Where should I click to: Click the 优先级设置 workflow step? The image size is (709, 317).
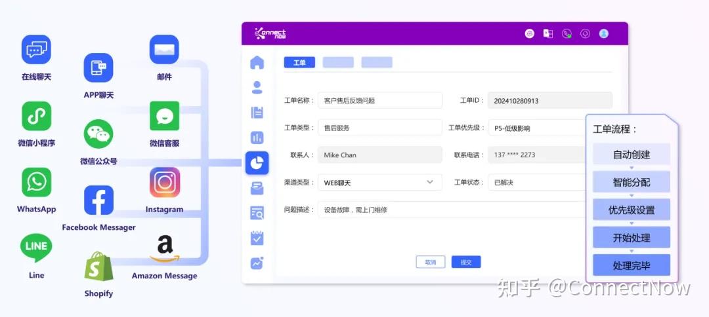pos(632,210)
